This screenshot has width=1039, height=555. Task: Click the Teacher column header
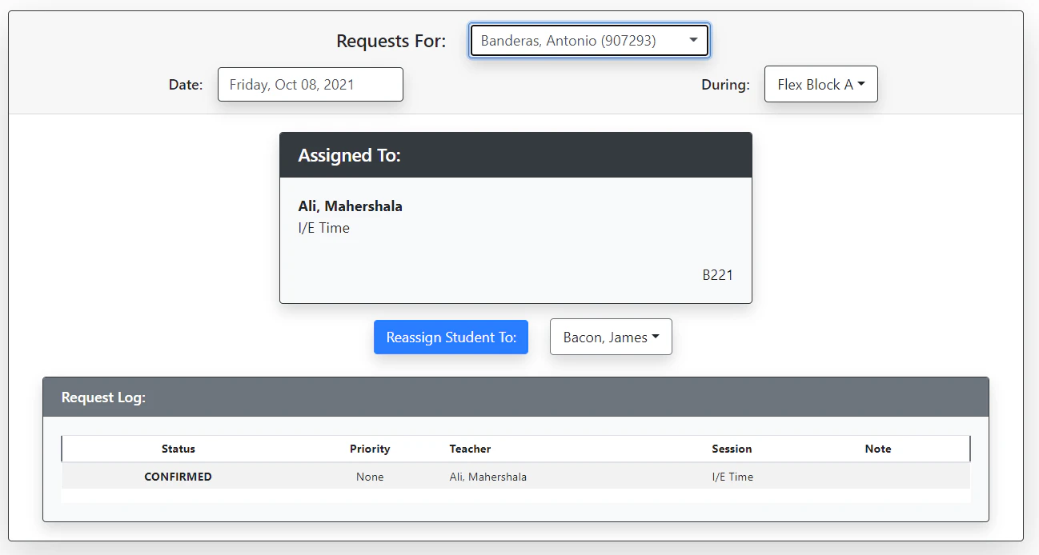(x=470, y=449)
